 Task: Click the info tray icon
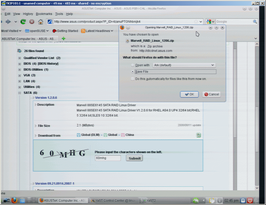coord(220,201)
